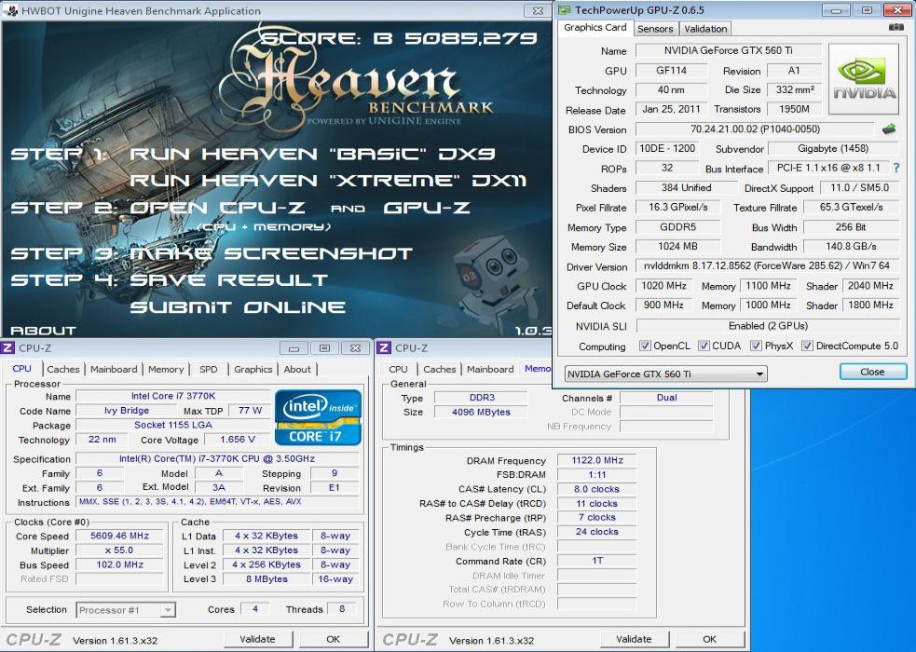Image resolution: width=916 pixels, height=652 pixels.
Task: Open the About tab in left CPU-Z
Action: point(297,369)
